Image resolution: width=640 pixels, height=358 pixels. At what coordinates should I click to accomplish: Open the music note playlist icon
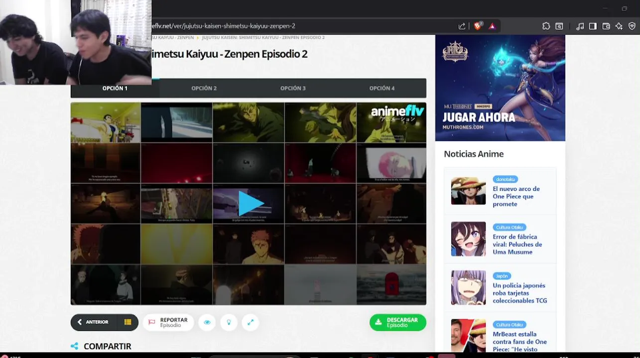580,26
